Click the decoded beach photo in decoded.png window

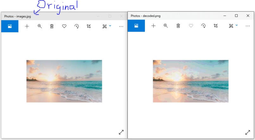(x=190, y=81)
